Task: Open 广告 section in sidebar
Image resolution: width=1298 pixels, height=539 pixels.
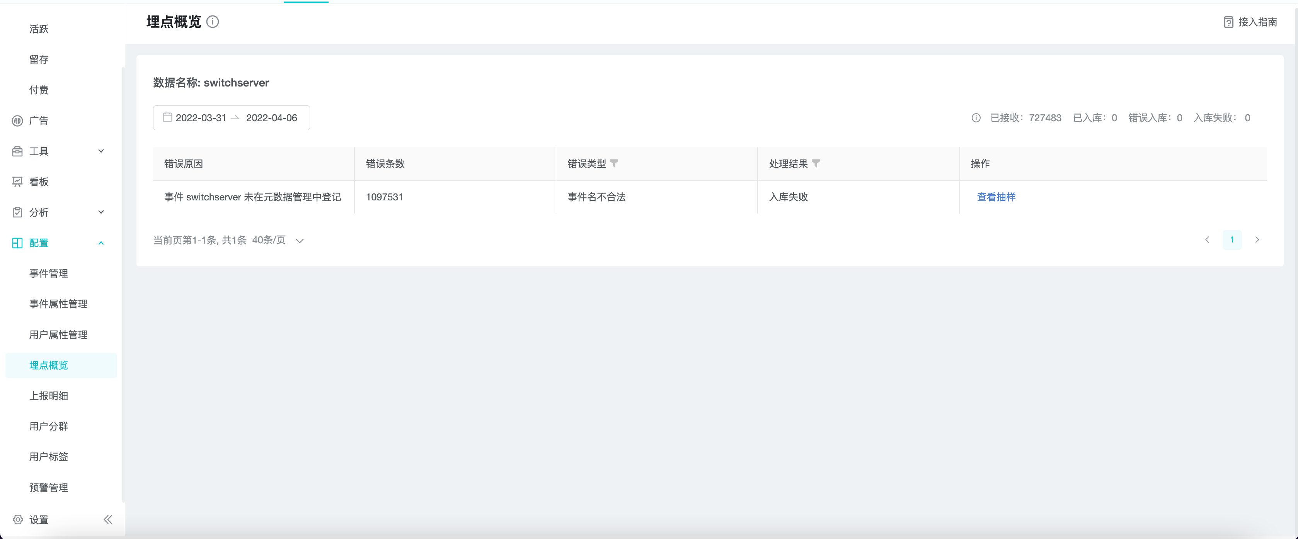Action: pos(38,121)
